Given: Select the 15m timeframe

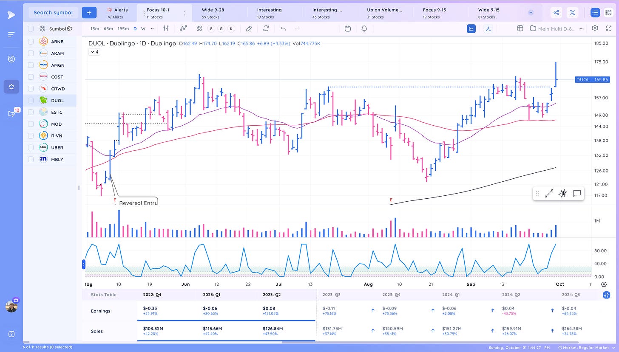Looking at the screenshot, I should click(x=95, y=28).
